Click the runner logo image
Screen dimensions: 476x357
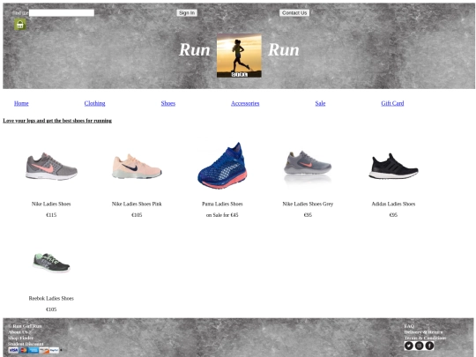pyautogui.click(x=239, y=56)
